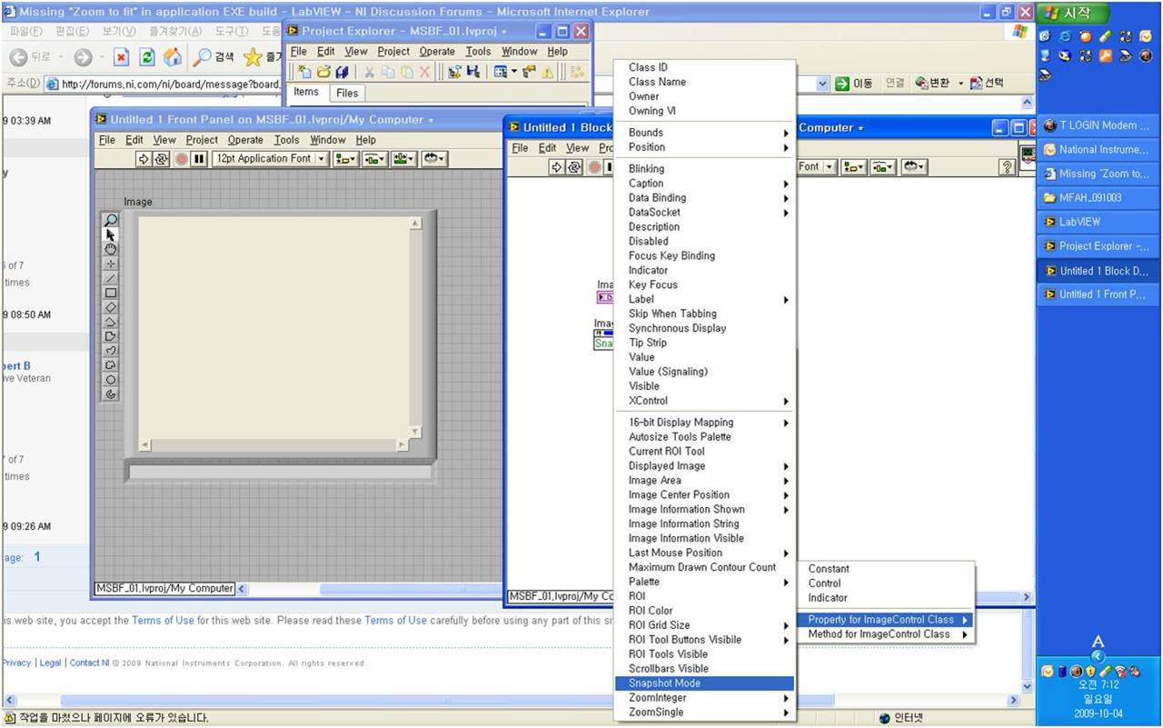Open the Contact NI footer link
1163x728 pixels.
click(89, 663)
